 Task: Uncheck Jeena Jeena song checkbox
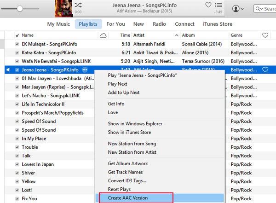point(17,70)
